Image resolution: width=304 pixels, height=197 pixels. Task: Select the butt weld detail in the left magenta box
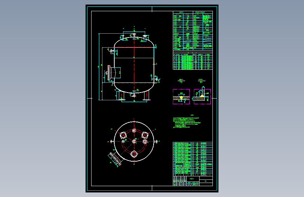pos(181,96)
